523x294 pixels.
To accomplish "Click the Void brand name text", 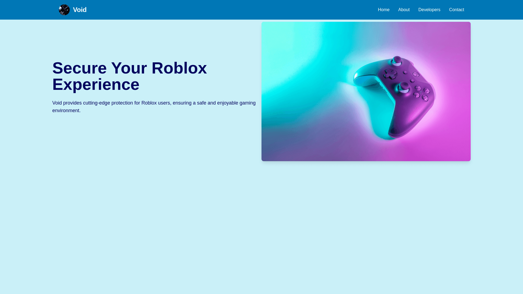I will point(80,10).
